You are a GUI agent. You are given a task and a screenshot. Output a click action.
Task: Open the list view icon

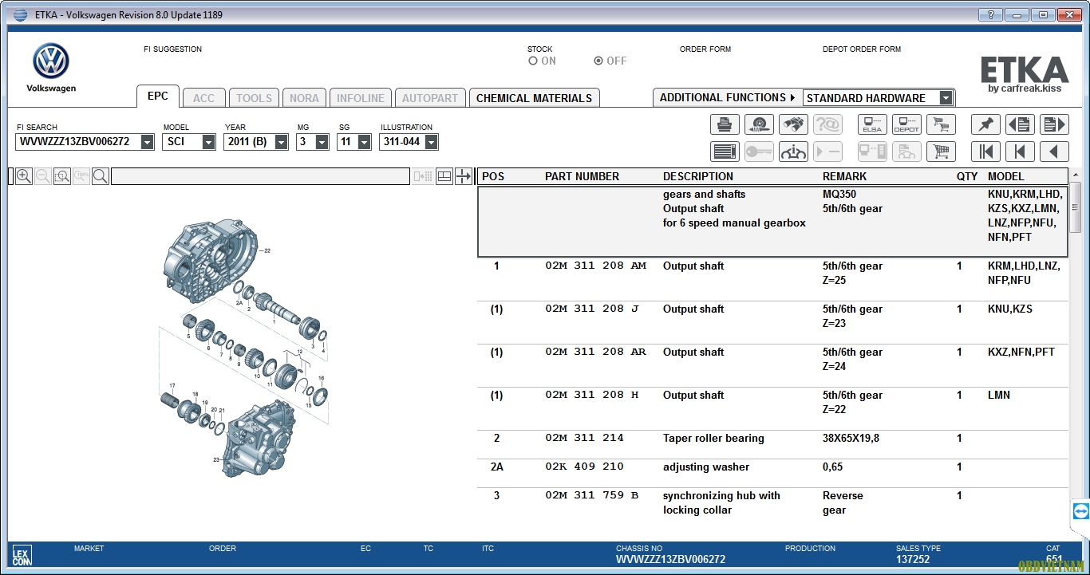point(725,152)
